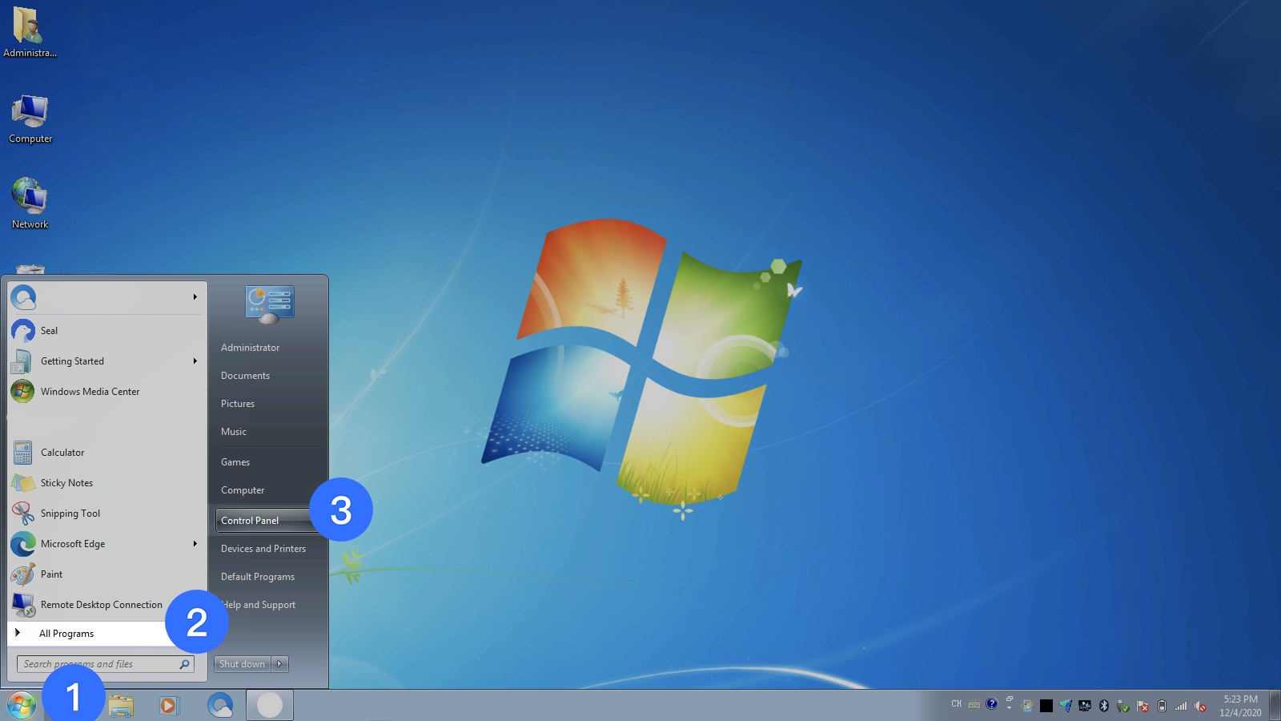Click the Windows flag tray icon
The height and width of the screenshot is (721, 1281).
1027,706
